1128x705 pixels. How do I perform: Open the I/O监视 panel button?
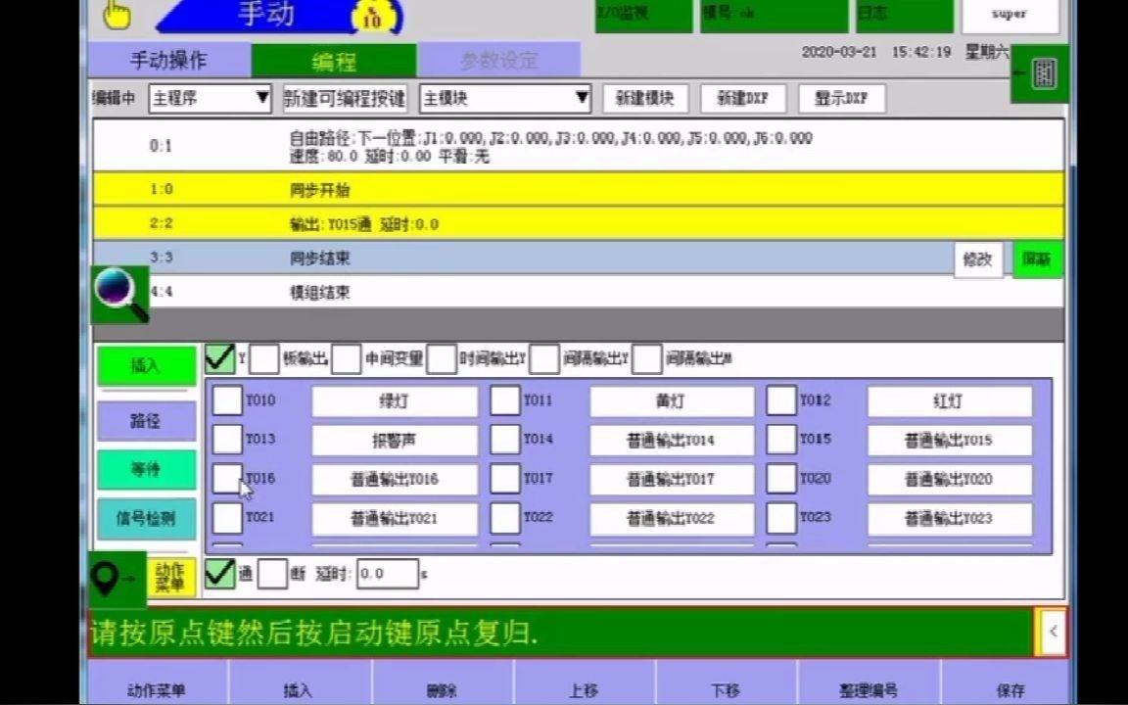coord(644,15)
